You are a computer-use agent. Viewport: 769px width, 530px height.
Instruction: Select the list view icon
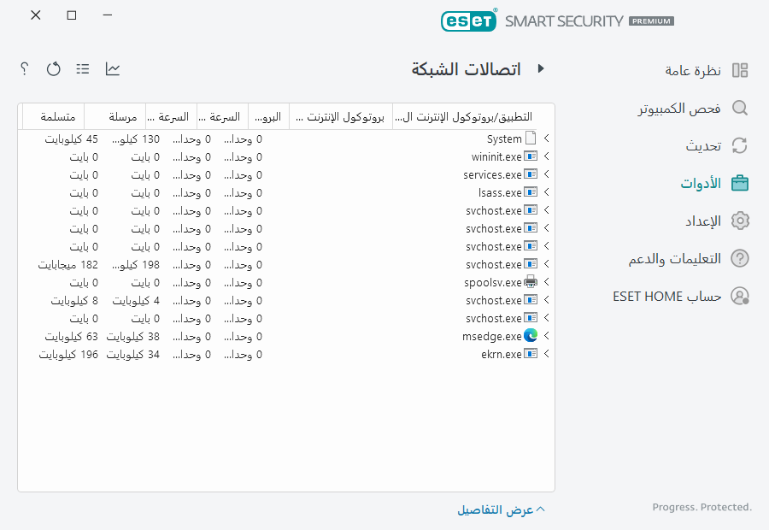tap(82, 69)
